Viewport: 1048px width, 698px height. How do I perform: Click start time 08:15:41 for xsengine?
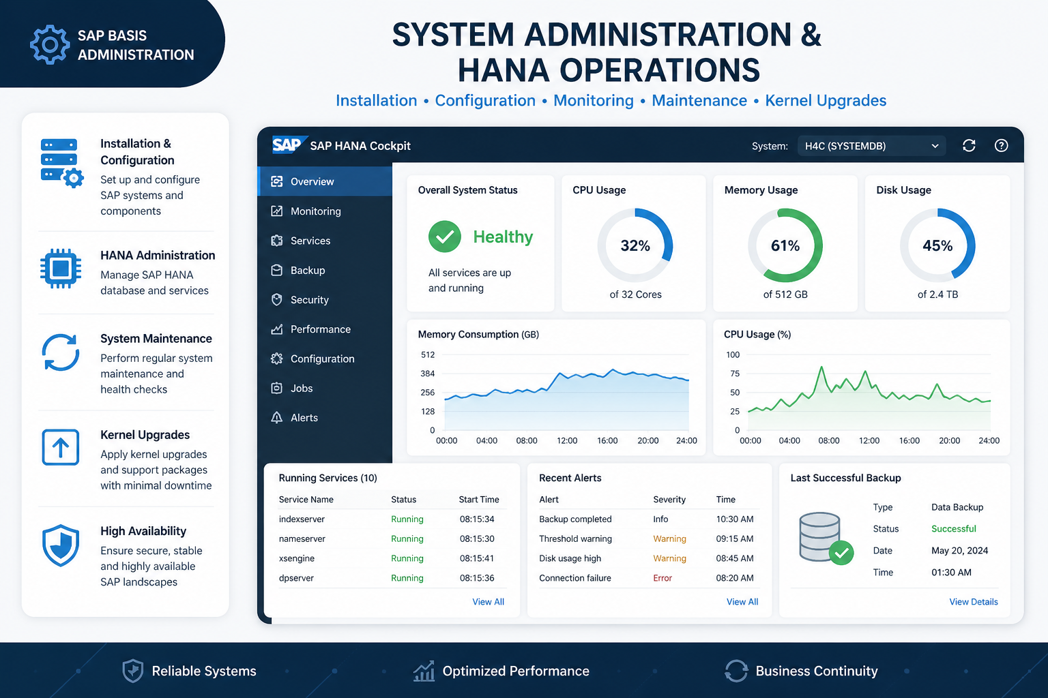(x=477, y=558)
